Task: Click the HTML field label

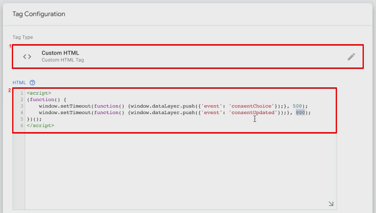Action: (19, 83)
